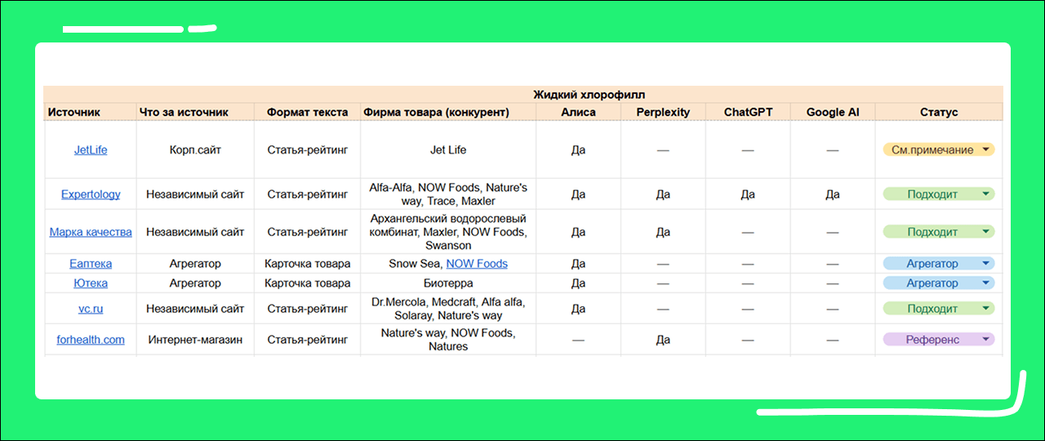Open the JetLife source link

point(91,150)
